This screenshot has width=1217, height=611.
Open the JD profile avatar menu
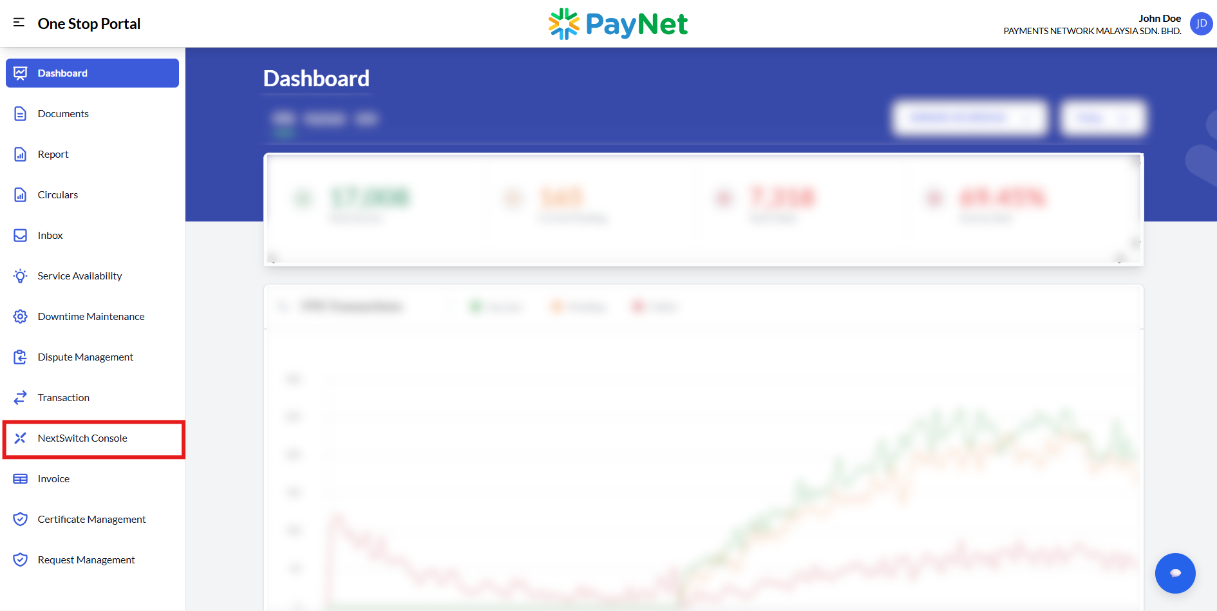click(1201, 24)
